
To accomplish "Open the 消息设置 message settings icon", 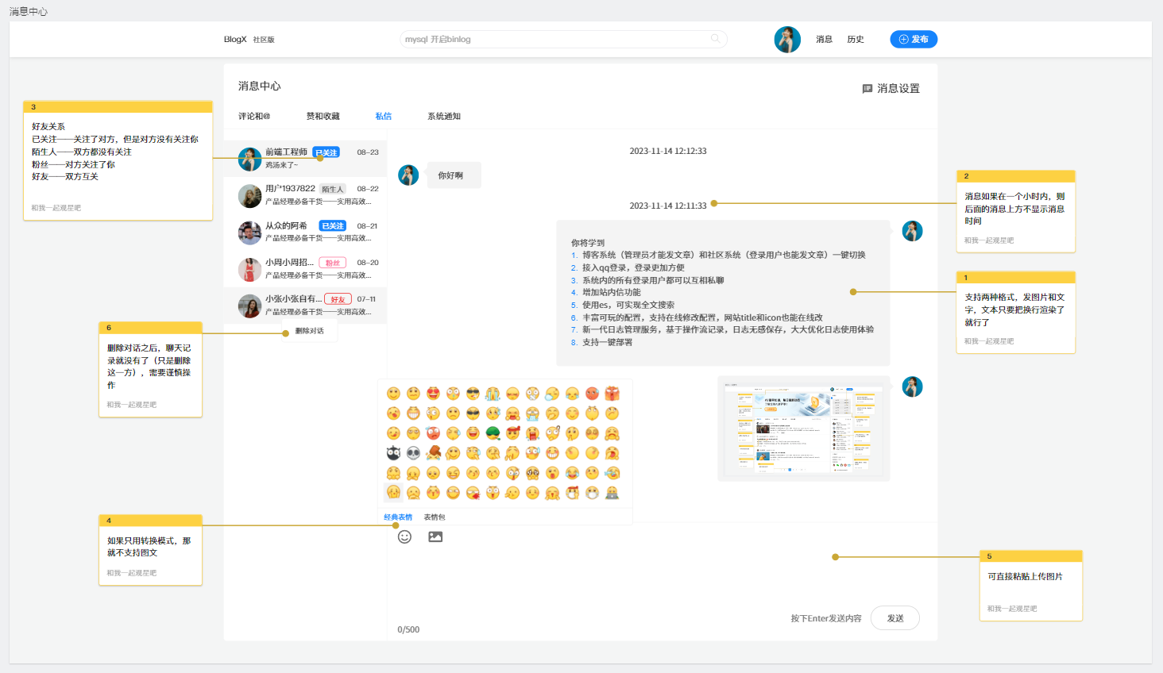I will click(867, 89).
